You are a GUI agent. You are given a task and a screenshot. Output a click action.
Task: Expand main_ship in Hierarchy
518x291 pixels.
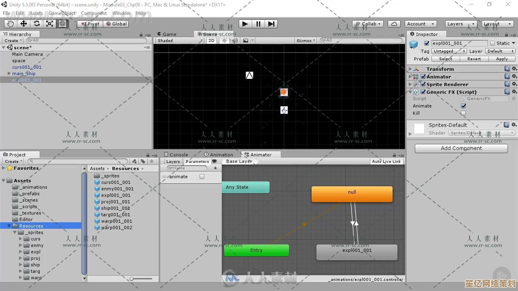9,74
